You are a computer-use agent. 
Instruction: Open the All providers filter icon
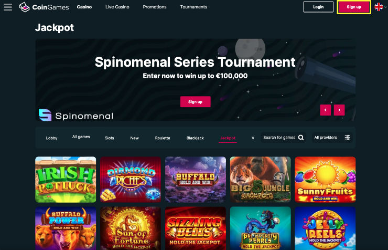point(348,138)
